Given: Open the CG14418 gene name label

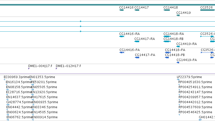Looking at the screenshot, I should pos(171,8).
